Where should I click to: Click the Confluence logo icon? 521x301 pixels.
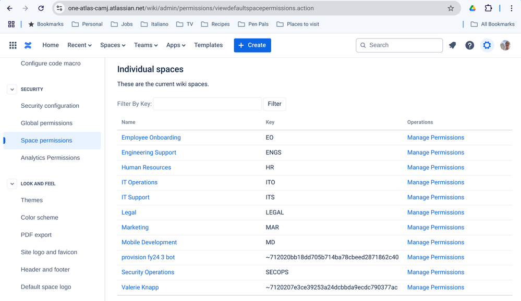28,45
